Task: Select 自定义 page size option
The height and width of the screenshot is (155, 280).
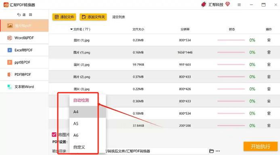Action: (88, 147)
